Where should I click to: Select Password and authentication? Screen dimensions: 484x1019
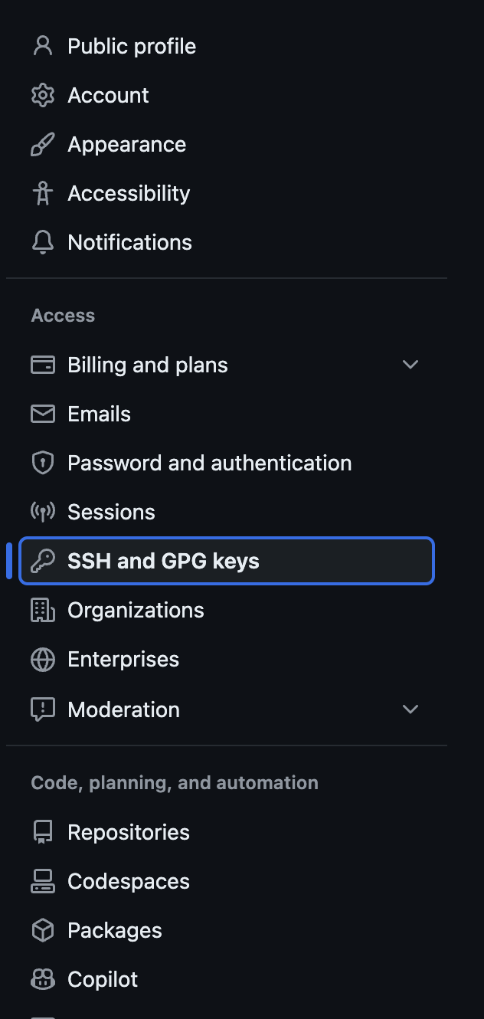click(209, 463)
